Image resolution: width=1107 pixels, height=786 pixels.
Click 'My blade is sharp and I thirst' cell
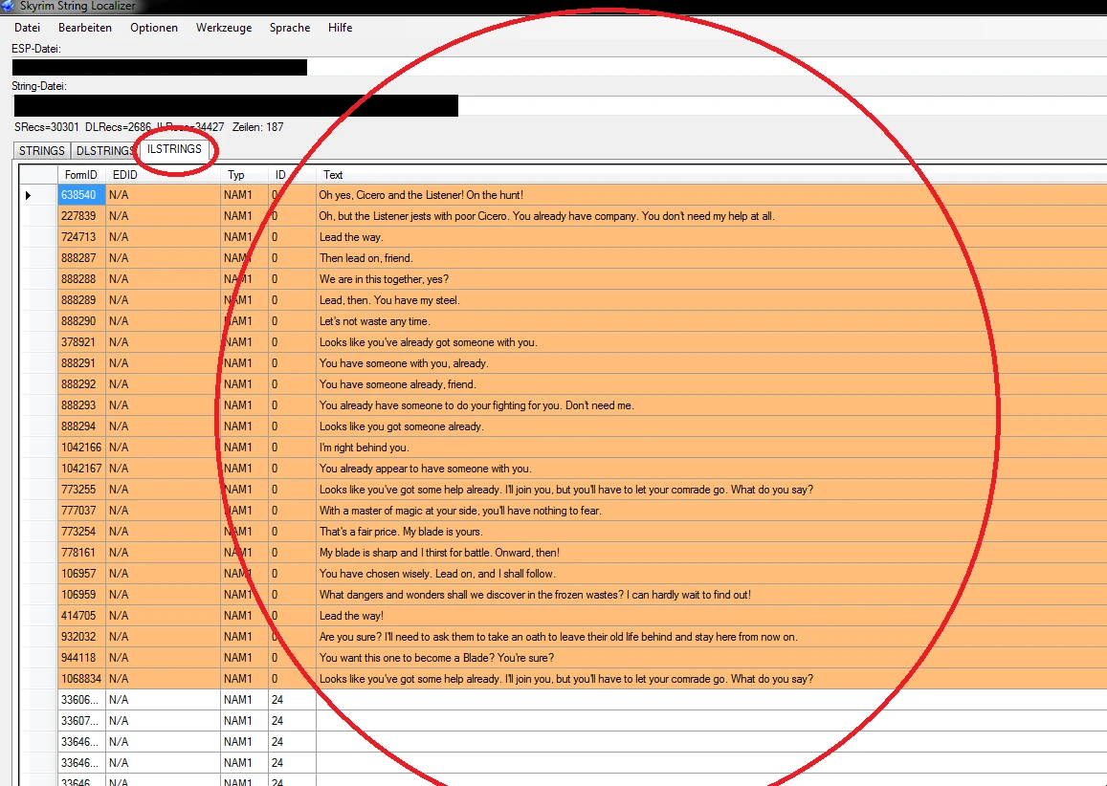click(x=712, y=553)
